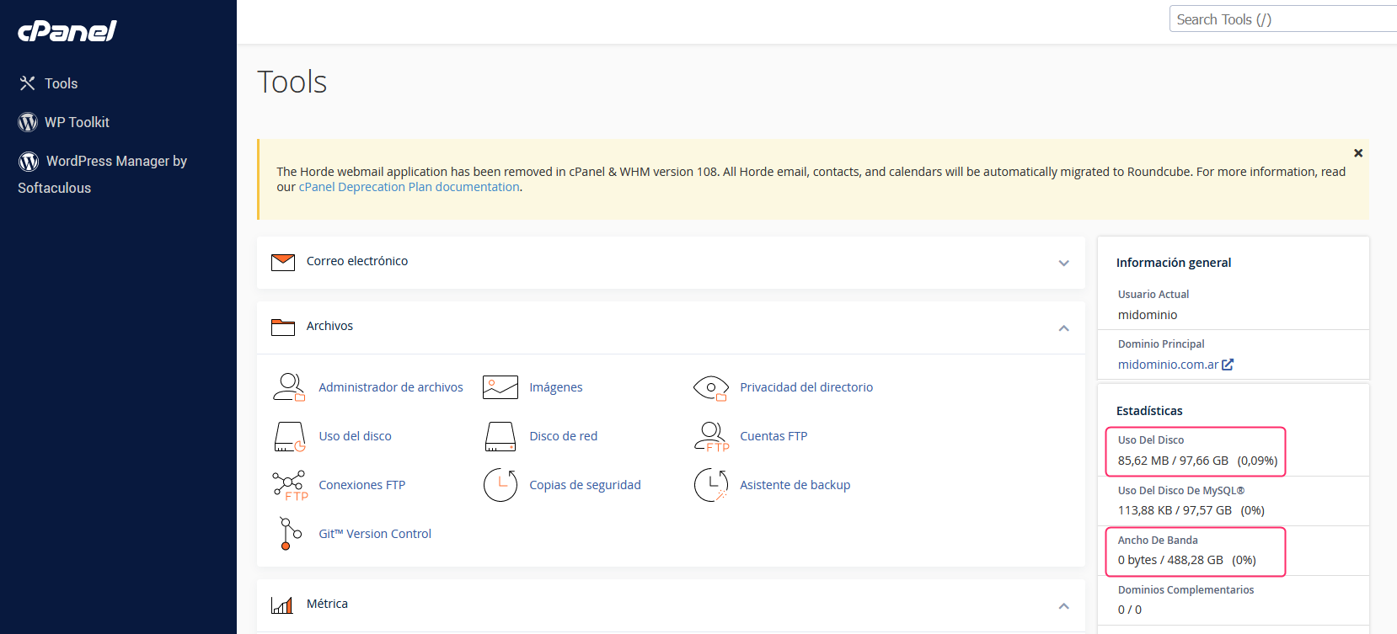Open WP Toolkit from sidebar

pos(77,122)
